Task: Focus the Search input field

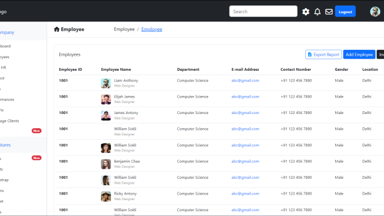Action: (263, 12)
